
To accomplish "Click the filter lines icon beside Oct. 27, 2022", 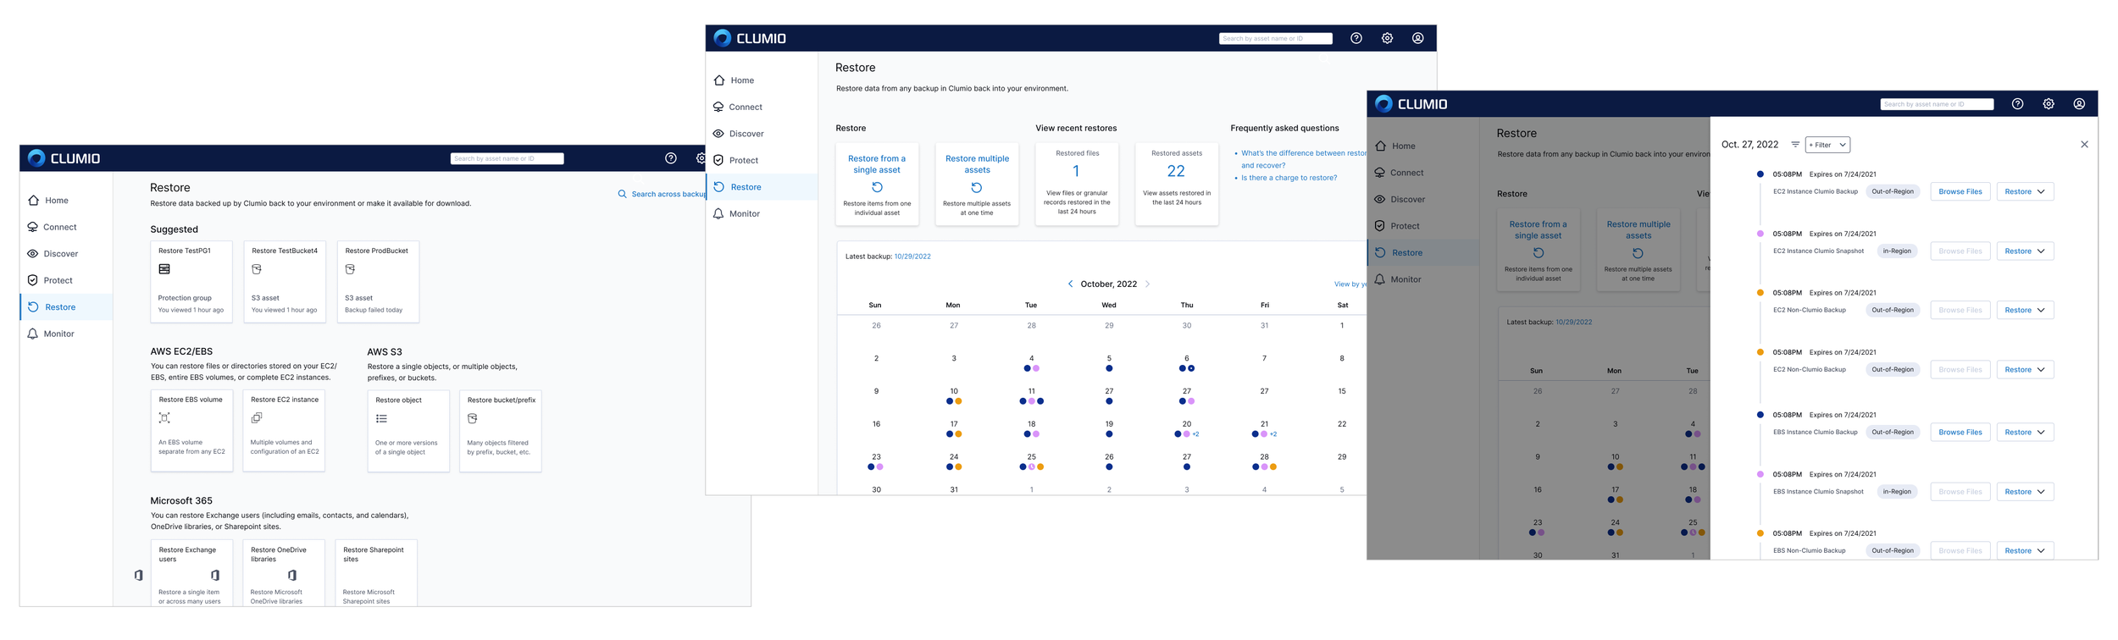I will click(1795, 145).
